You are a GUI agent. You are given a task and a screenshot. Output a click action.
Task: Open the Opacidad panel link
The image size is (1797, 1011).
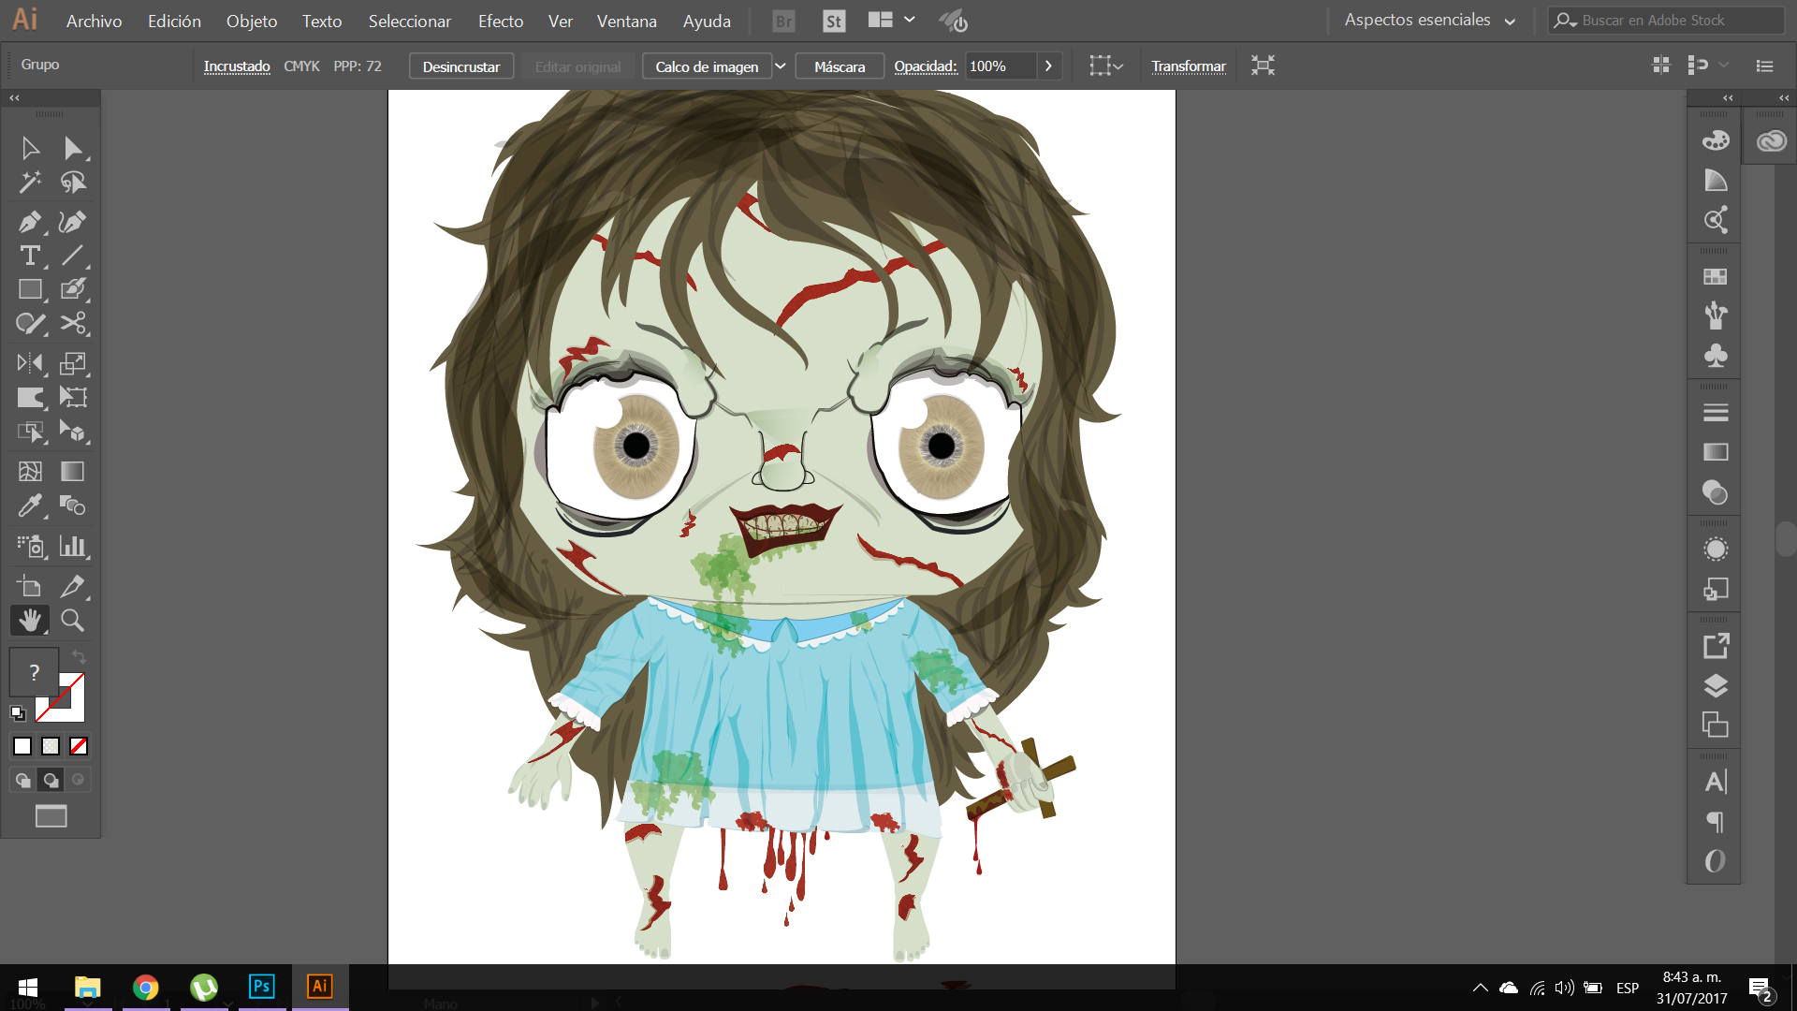pos(926,66)
